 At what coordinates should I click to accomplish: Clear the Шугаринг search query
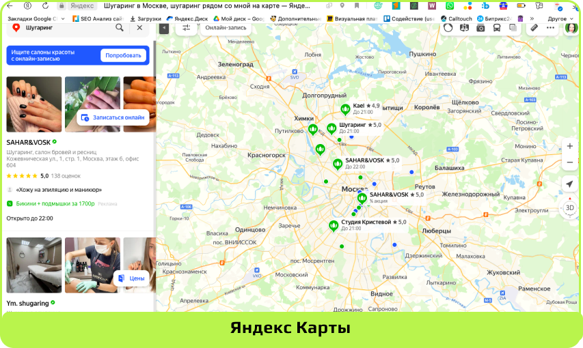[x=139, y=27]
